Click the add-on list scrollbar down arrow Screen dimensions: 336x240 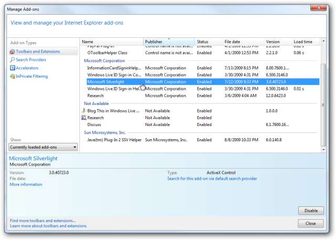coord(324,149)
